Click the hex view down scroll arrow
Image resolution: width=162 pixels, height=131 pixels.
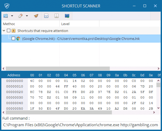[x=158, y=108]
